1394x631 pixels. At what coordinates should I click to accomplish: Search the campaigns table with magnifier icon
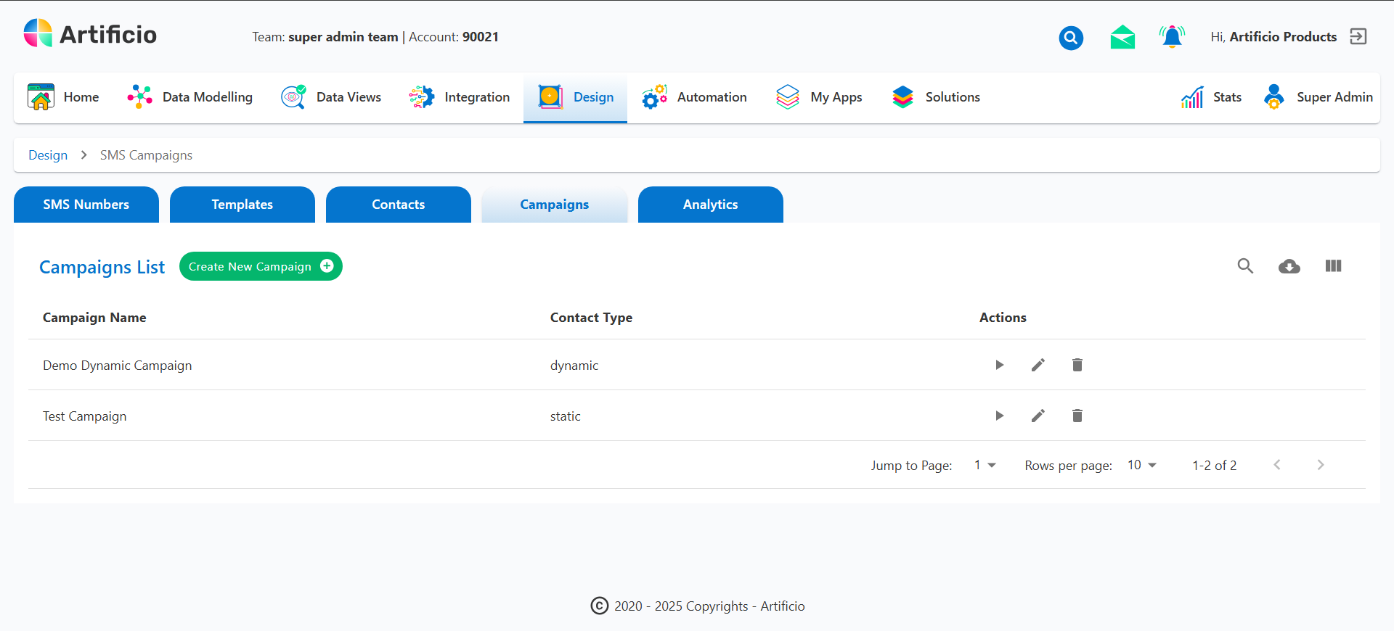1245,266
